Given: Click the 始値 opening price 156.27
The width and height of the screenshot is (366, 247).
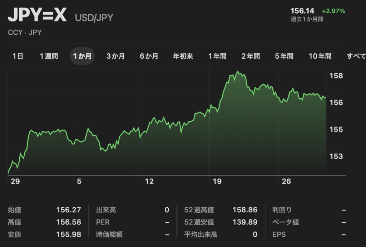Looking at the screenshot, I should [x=69, y=210].
